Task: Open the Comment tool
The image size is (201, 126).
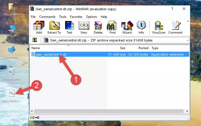Action: [175, 27]
